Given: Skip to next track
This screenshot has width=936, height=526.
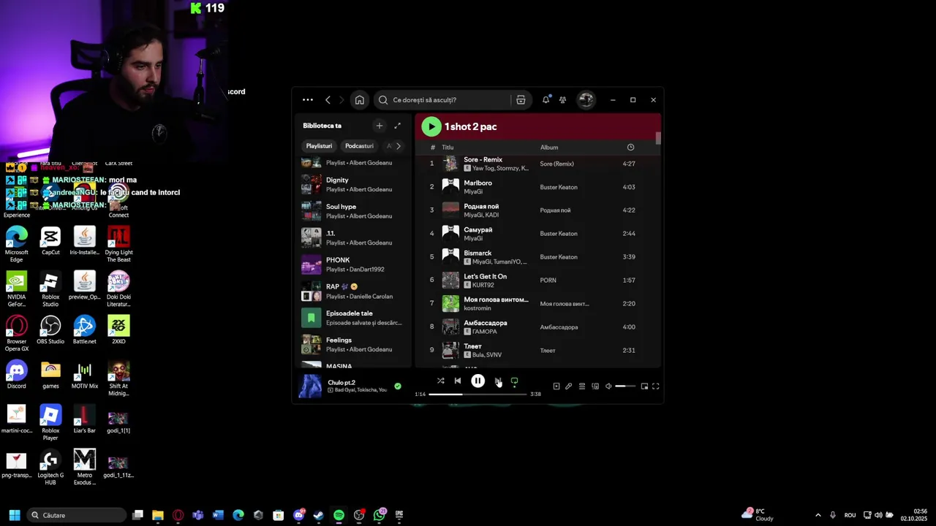Looking at the screenshot, I should (497, 381).
